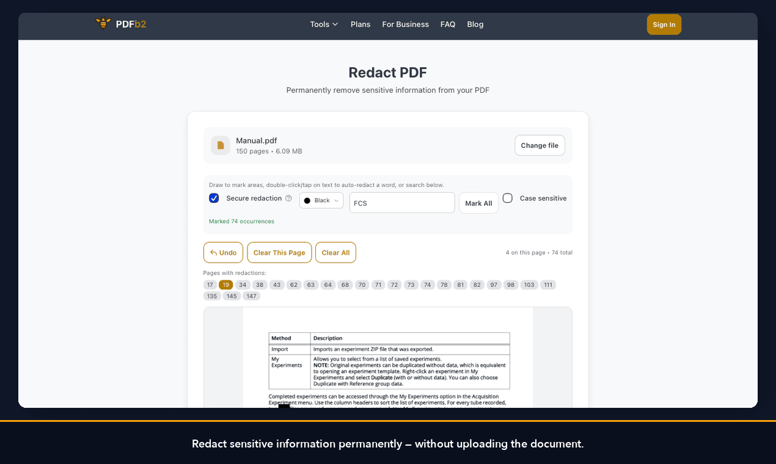
Task: Click the PDFb2 bee logo
Action: 103,23
